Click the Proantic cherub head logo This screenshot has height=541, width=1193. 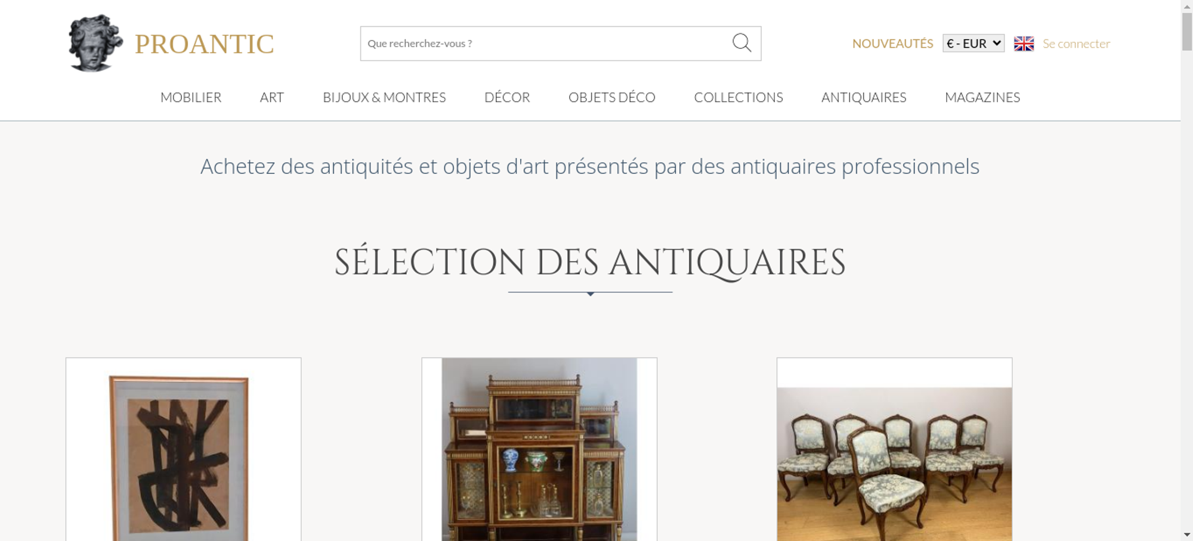click(95, 43)
